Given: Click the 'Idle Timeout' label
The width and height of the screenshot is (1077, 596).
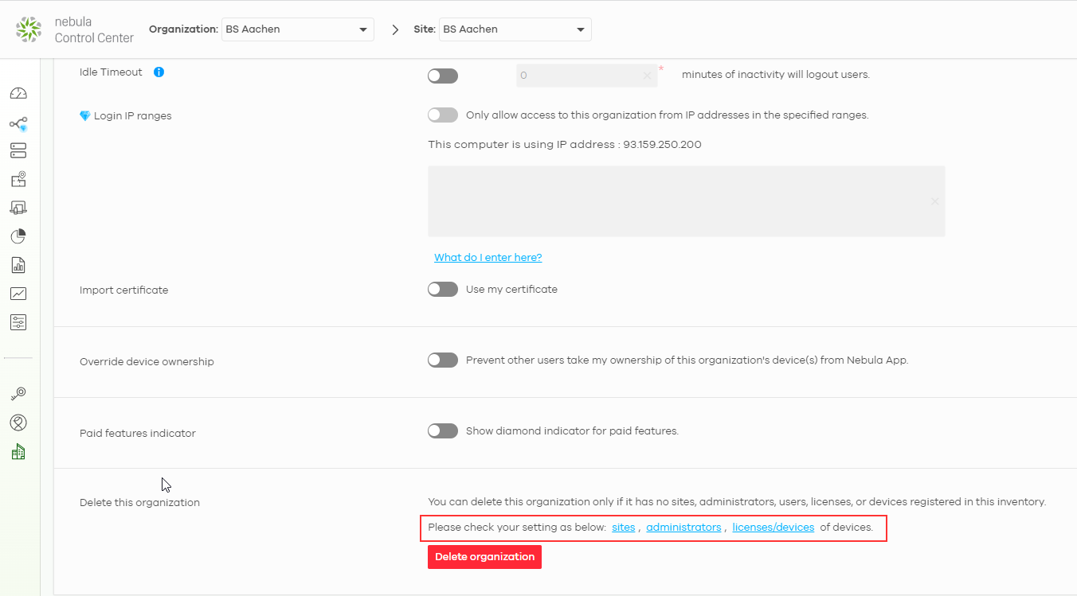Looking at the screenshot, I should (111, 72).
